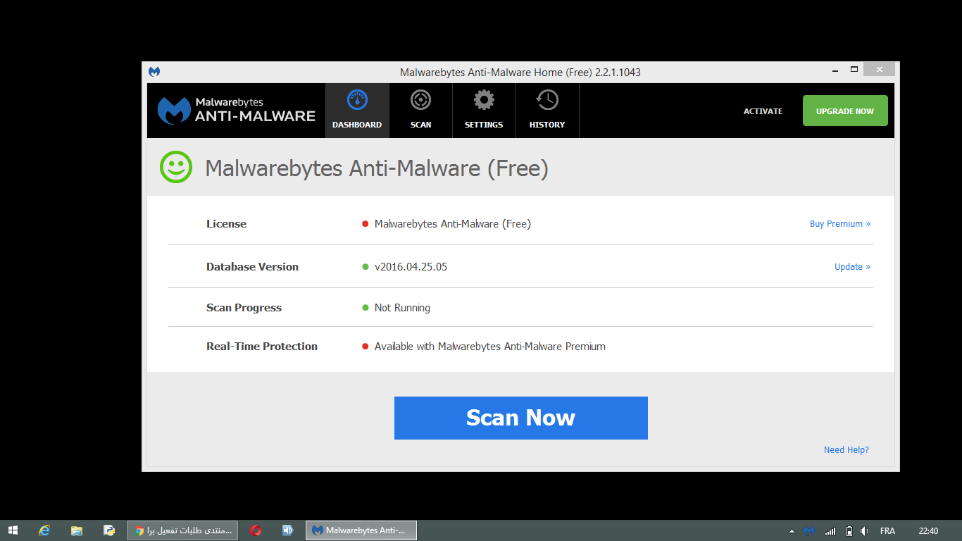Click the Malwarebytes icon in title bar
This screenshot has height=541, width=962.
click(x=154, y=72)
